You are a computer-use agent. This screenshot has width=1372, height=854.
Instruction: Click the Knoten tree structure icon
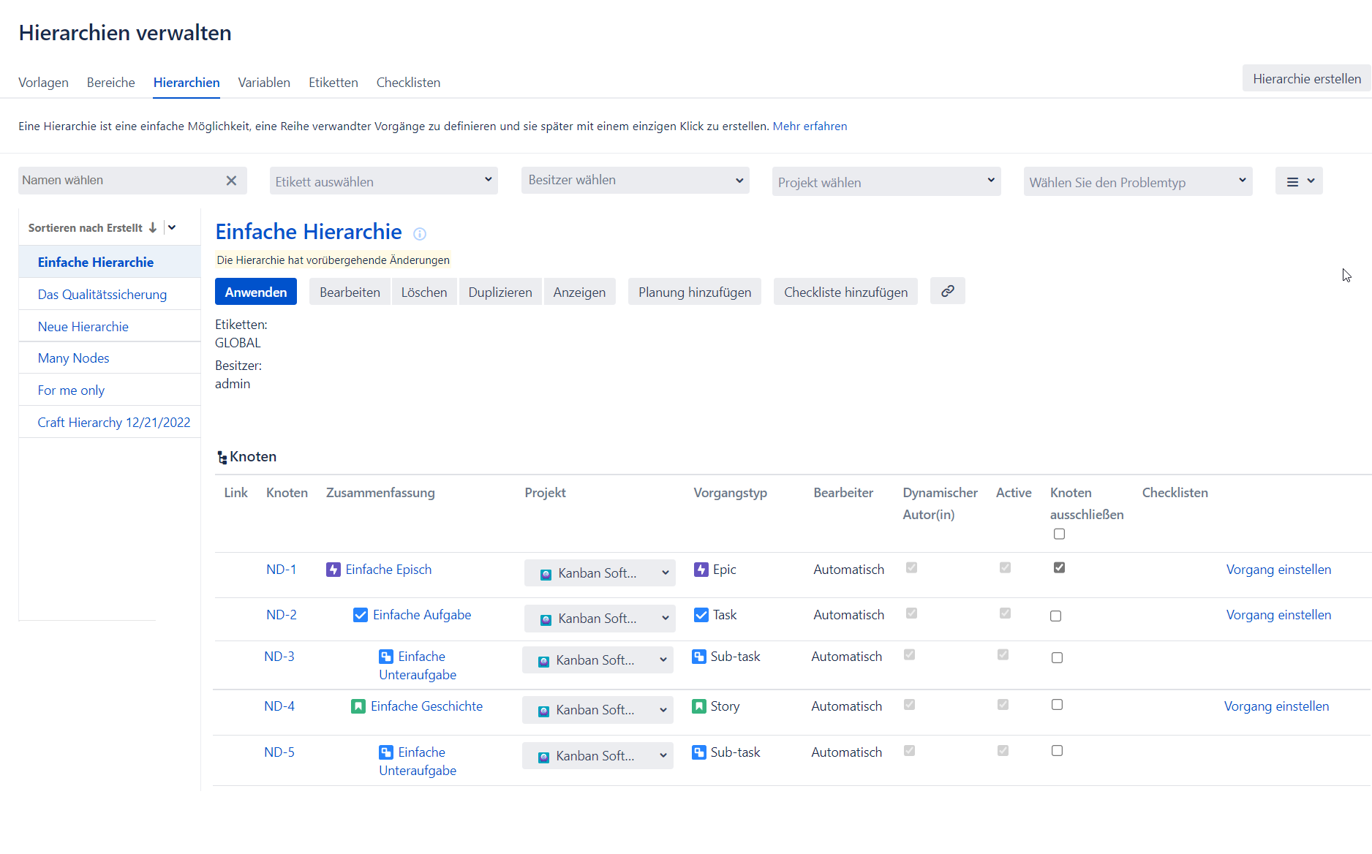(222, 458)
